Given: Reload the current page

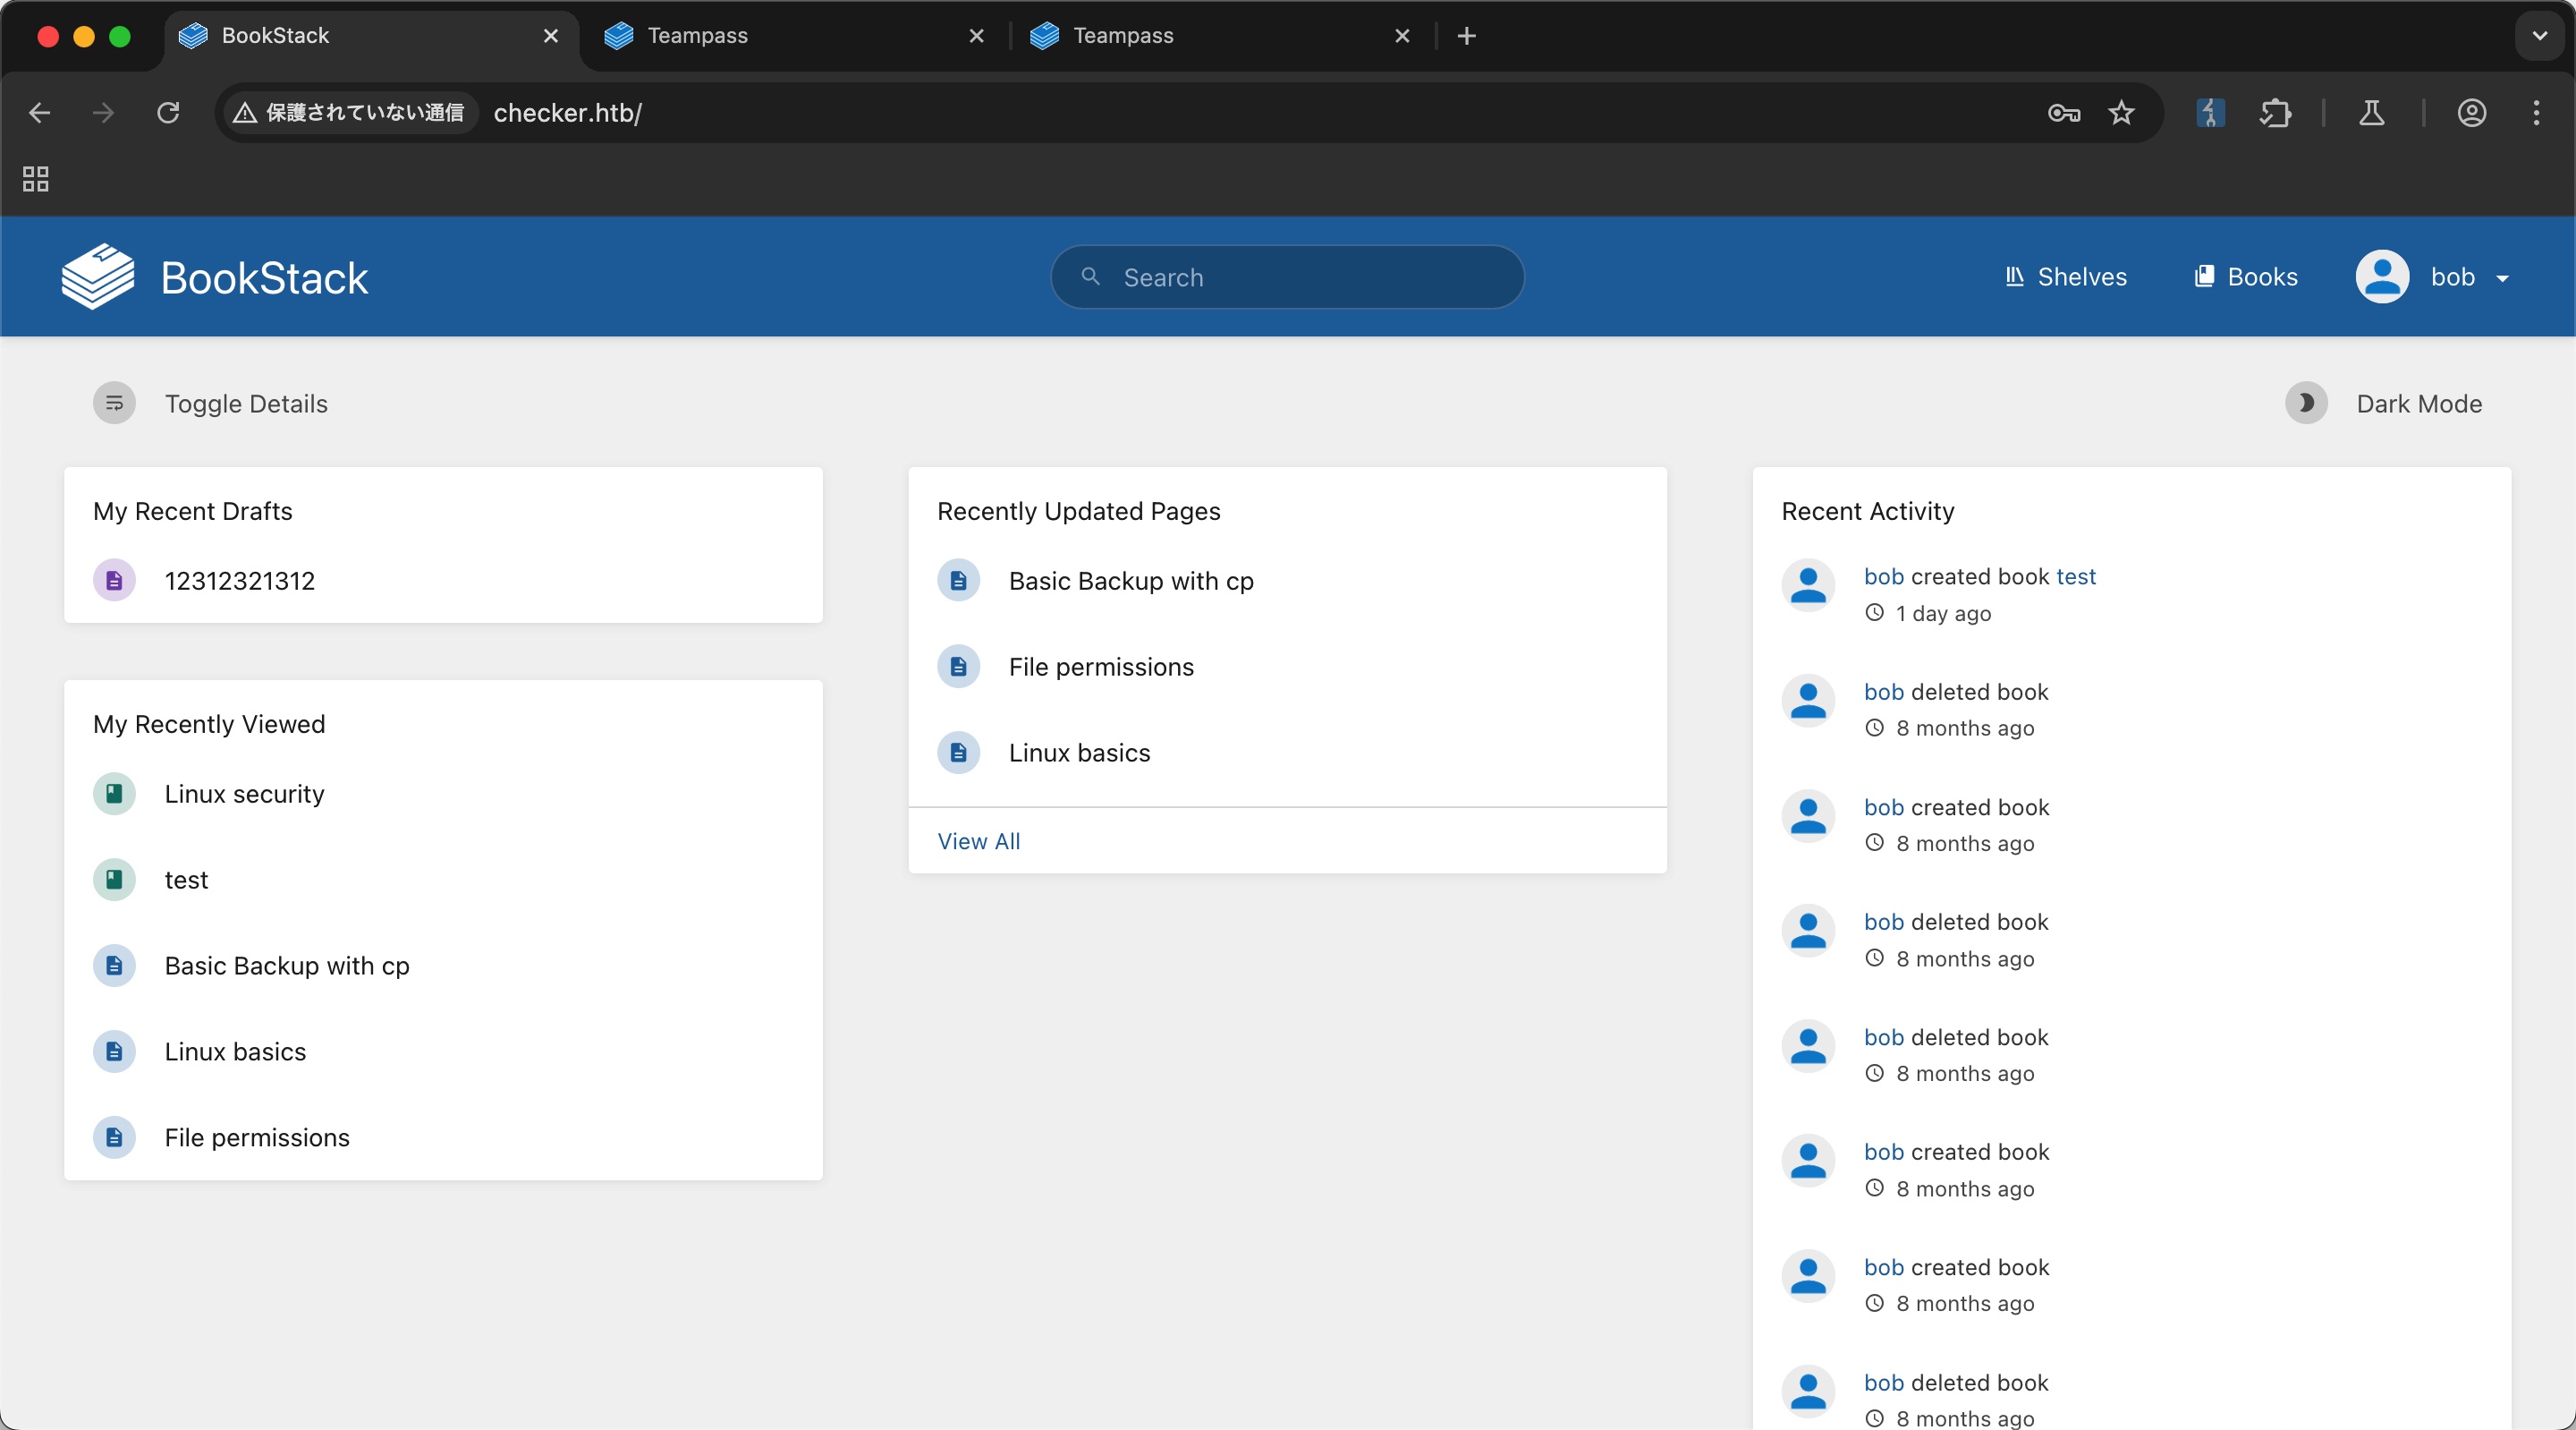Looking at the screenshot, I should (168, 113).
